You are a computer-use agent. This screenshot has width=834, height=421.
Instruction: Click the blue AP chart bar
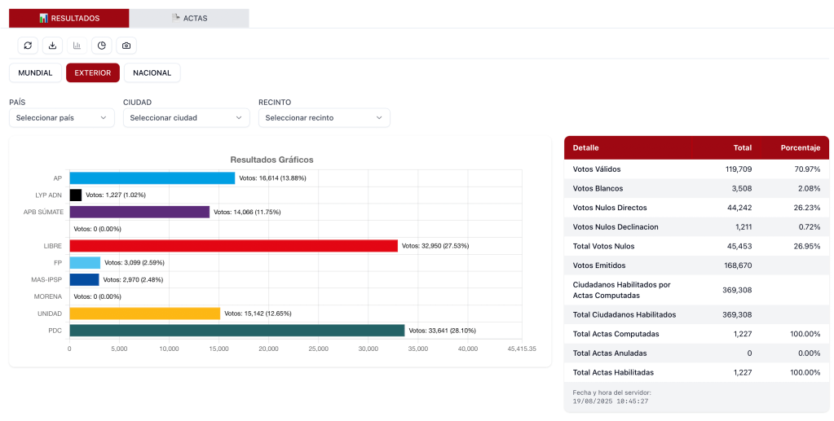[152, 178]
